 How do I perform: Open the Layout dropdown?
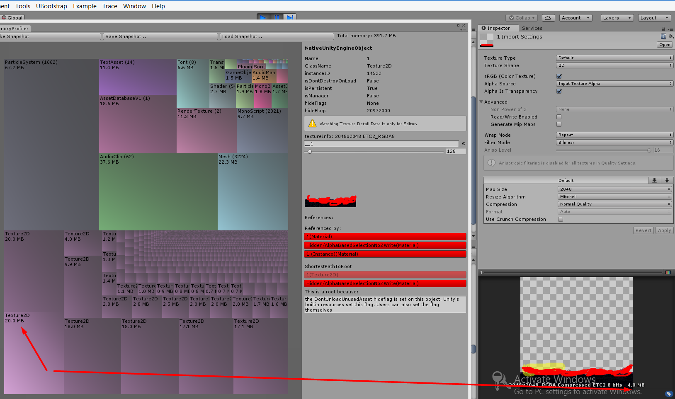[x=654, y=18]
